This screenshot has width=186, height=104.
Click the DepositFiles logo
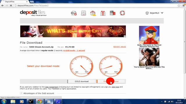pos(33,13)
